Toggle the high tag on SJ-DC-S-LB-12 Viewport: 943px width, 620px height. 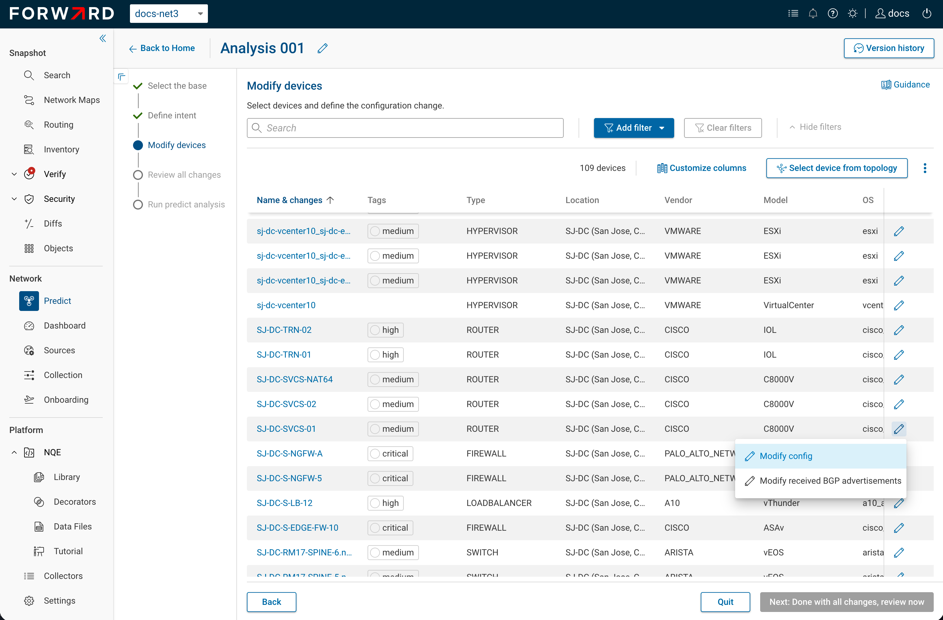[385, 503]
